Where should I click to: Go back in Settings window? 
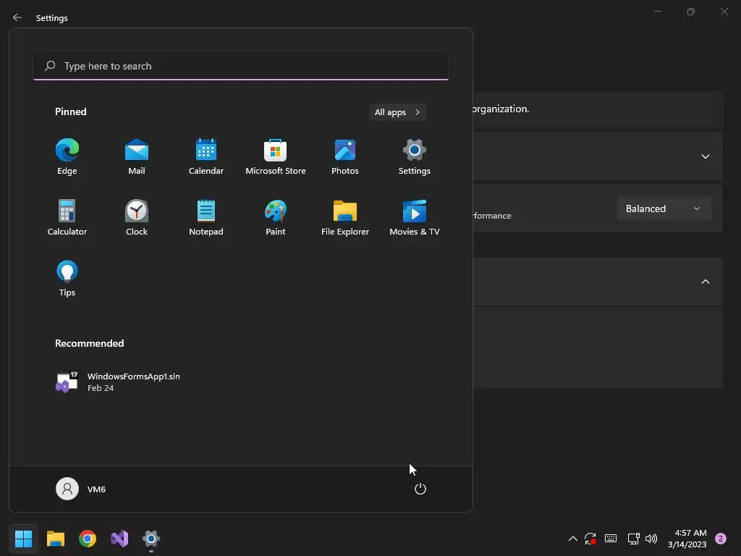[x=17, y=17]
